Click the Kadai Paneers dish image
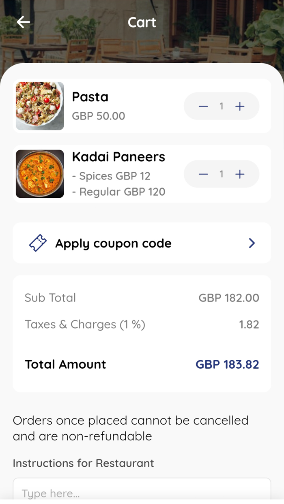This screenshot has height=504, width=284. (x=39, y=173)
